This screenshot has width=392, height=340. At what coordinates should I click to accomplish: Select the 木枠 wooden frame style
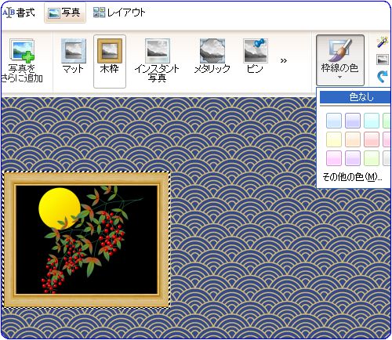(110, 61)
